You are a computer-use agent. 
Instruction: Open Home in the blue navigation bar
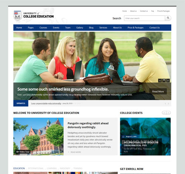coord(19,28)
